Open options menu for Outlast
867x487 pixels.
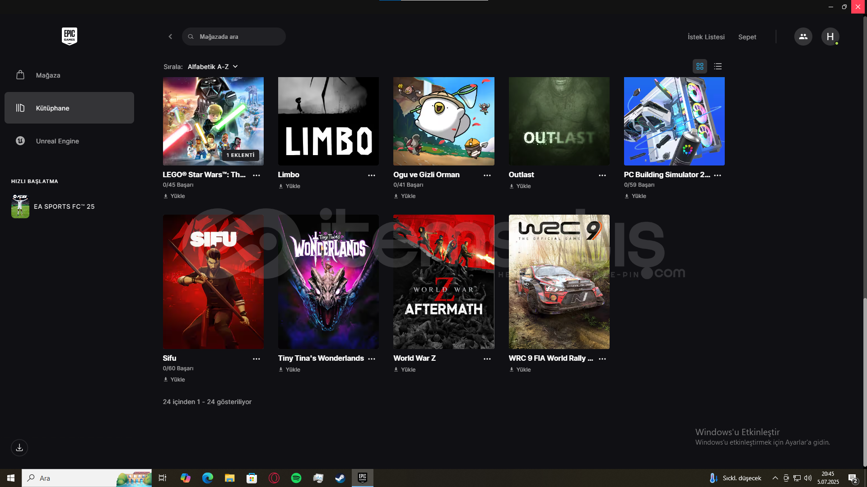[602, 175]
